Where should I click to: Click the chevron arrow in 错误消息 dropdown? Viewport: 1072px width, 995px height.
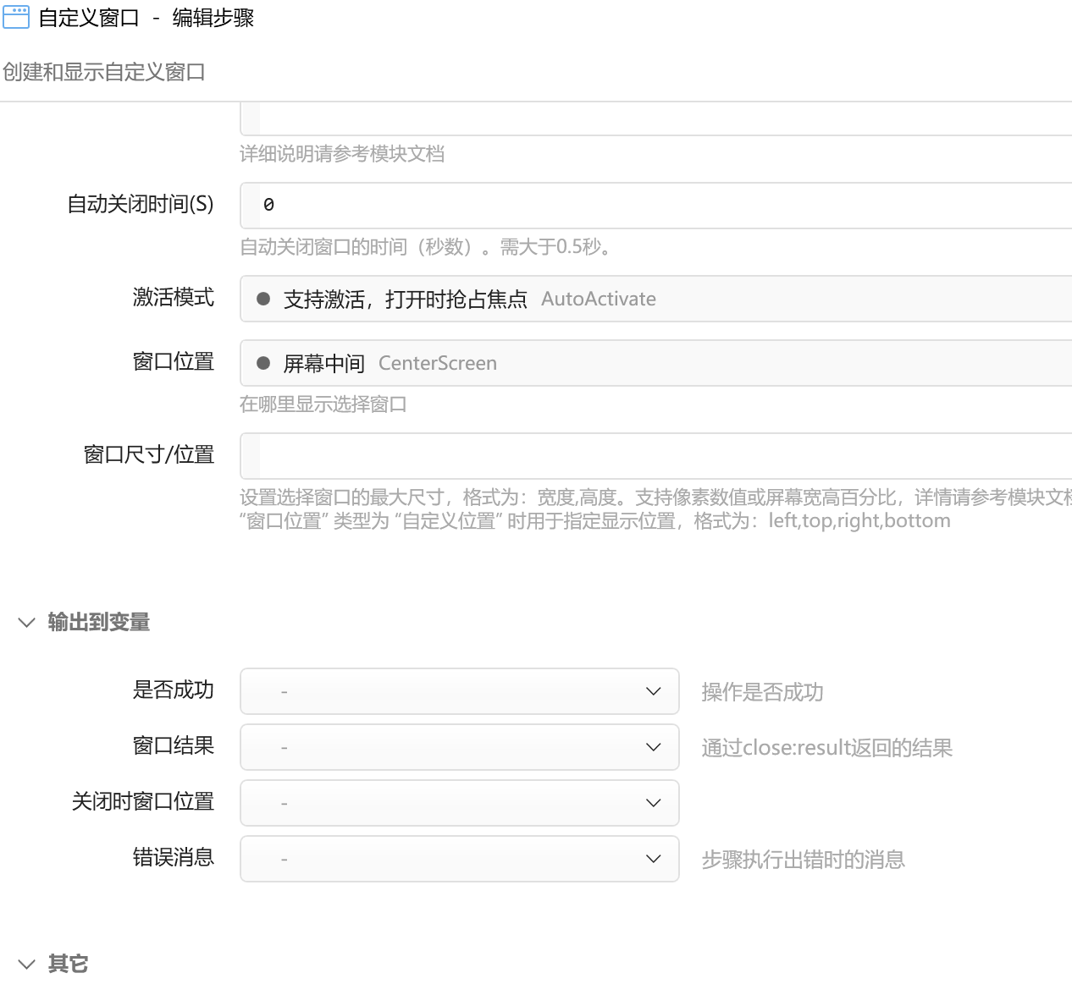click(653, 859)
